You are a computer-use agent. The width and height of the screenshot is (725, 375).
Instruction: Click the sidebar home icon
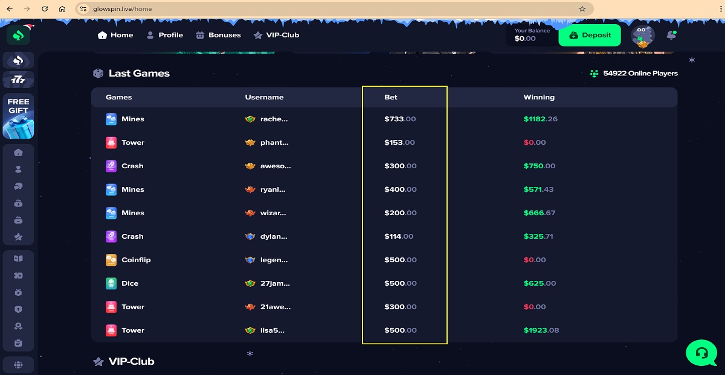(18, 153)
